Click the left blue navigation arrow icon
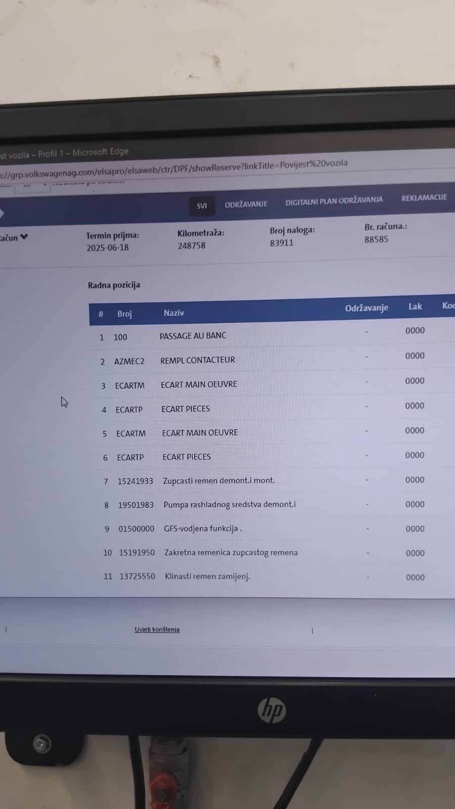The width and height of the screenshot is (455, 809). [2, 213]
